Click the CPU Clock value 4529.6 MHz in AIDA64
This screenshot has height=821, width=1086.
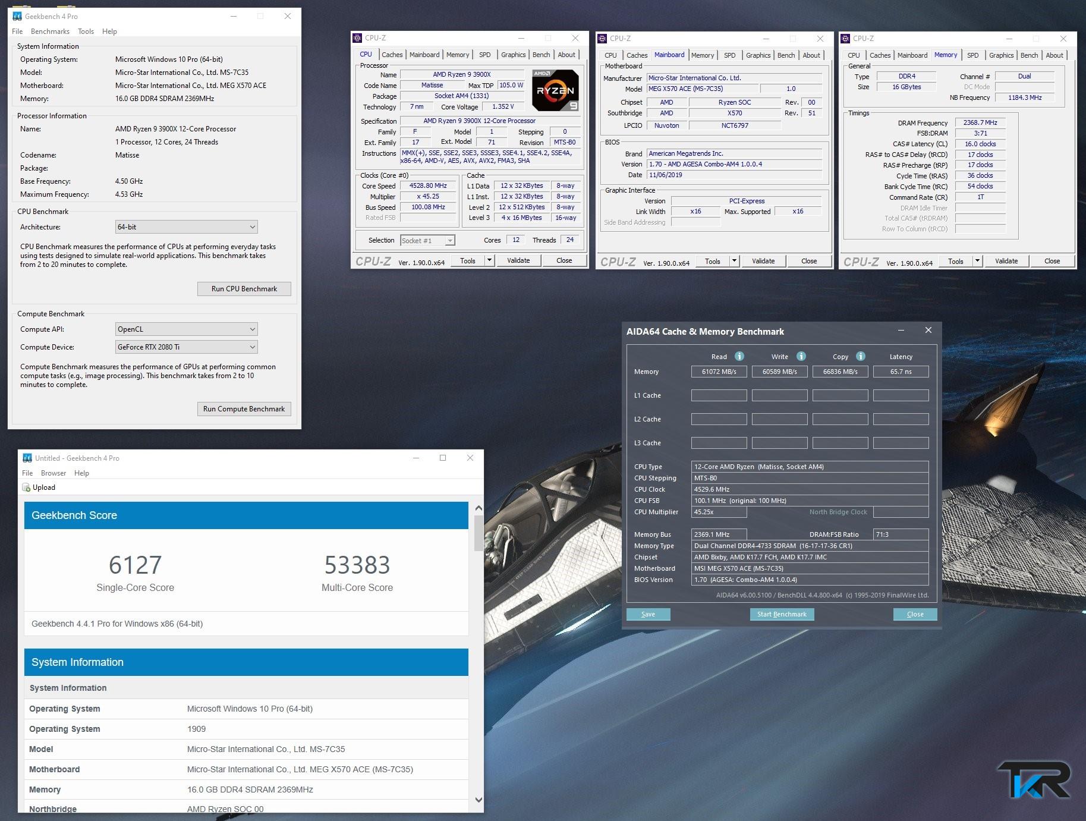tap(810, 489)
